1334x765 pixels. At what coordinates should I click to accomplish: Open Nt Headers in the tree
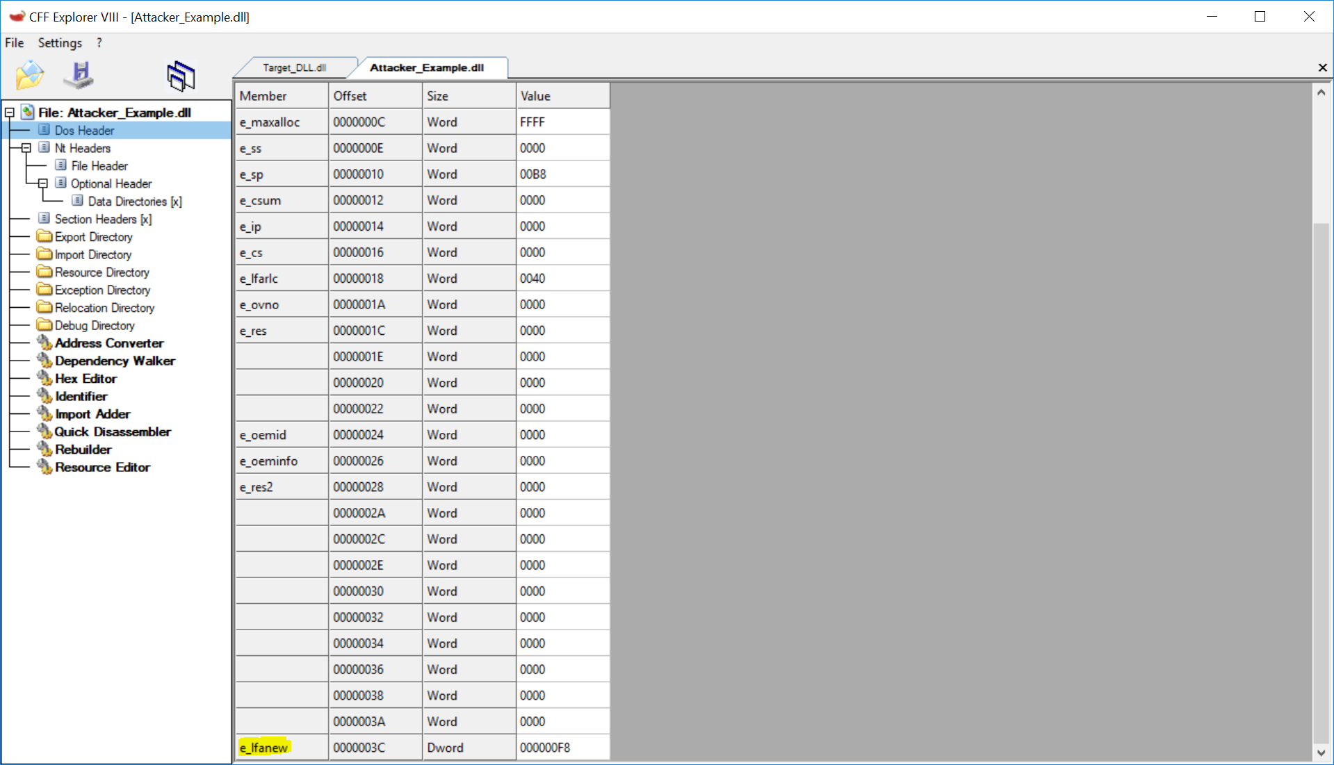(83, 148)
